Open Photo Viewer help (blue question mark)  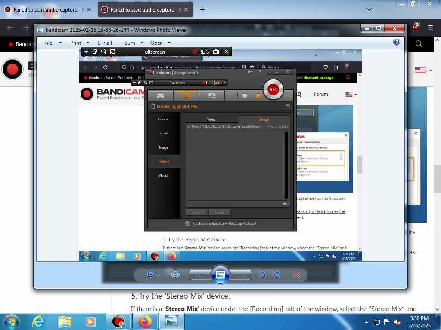coord(397,42)
